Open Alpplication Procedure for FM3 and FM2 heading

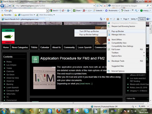click(72, 58)
